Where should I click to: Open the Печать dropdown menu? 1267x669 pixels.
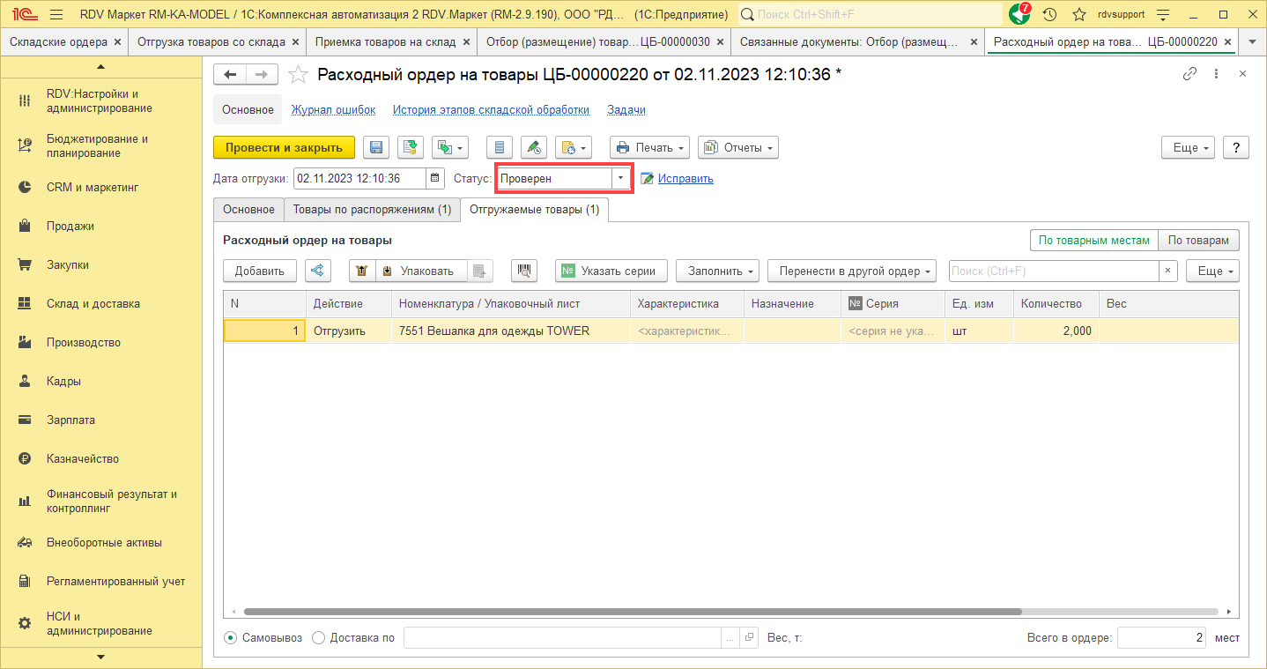648,147
